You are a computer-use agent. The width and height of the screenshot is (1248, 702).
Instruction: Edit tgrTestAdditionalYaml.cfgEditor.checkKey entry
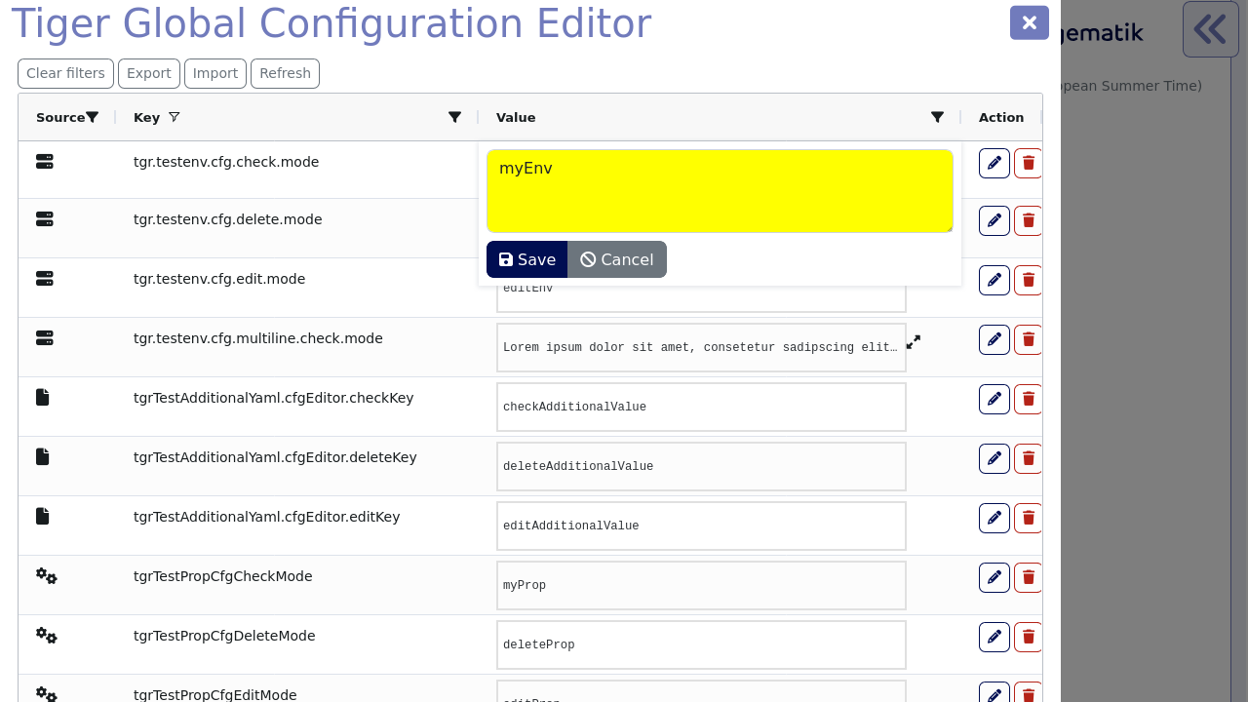click(x=994, y=399)
